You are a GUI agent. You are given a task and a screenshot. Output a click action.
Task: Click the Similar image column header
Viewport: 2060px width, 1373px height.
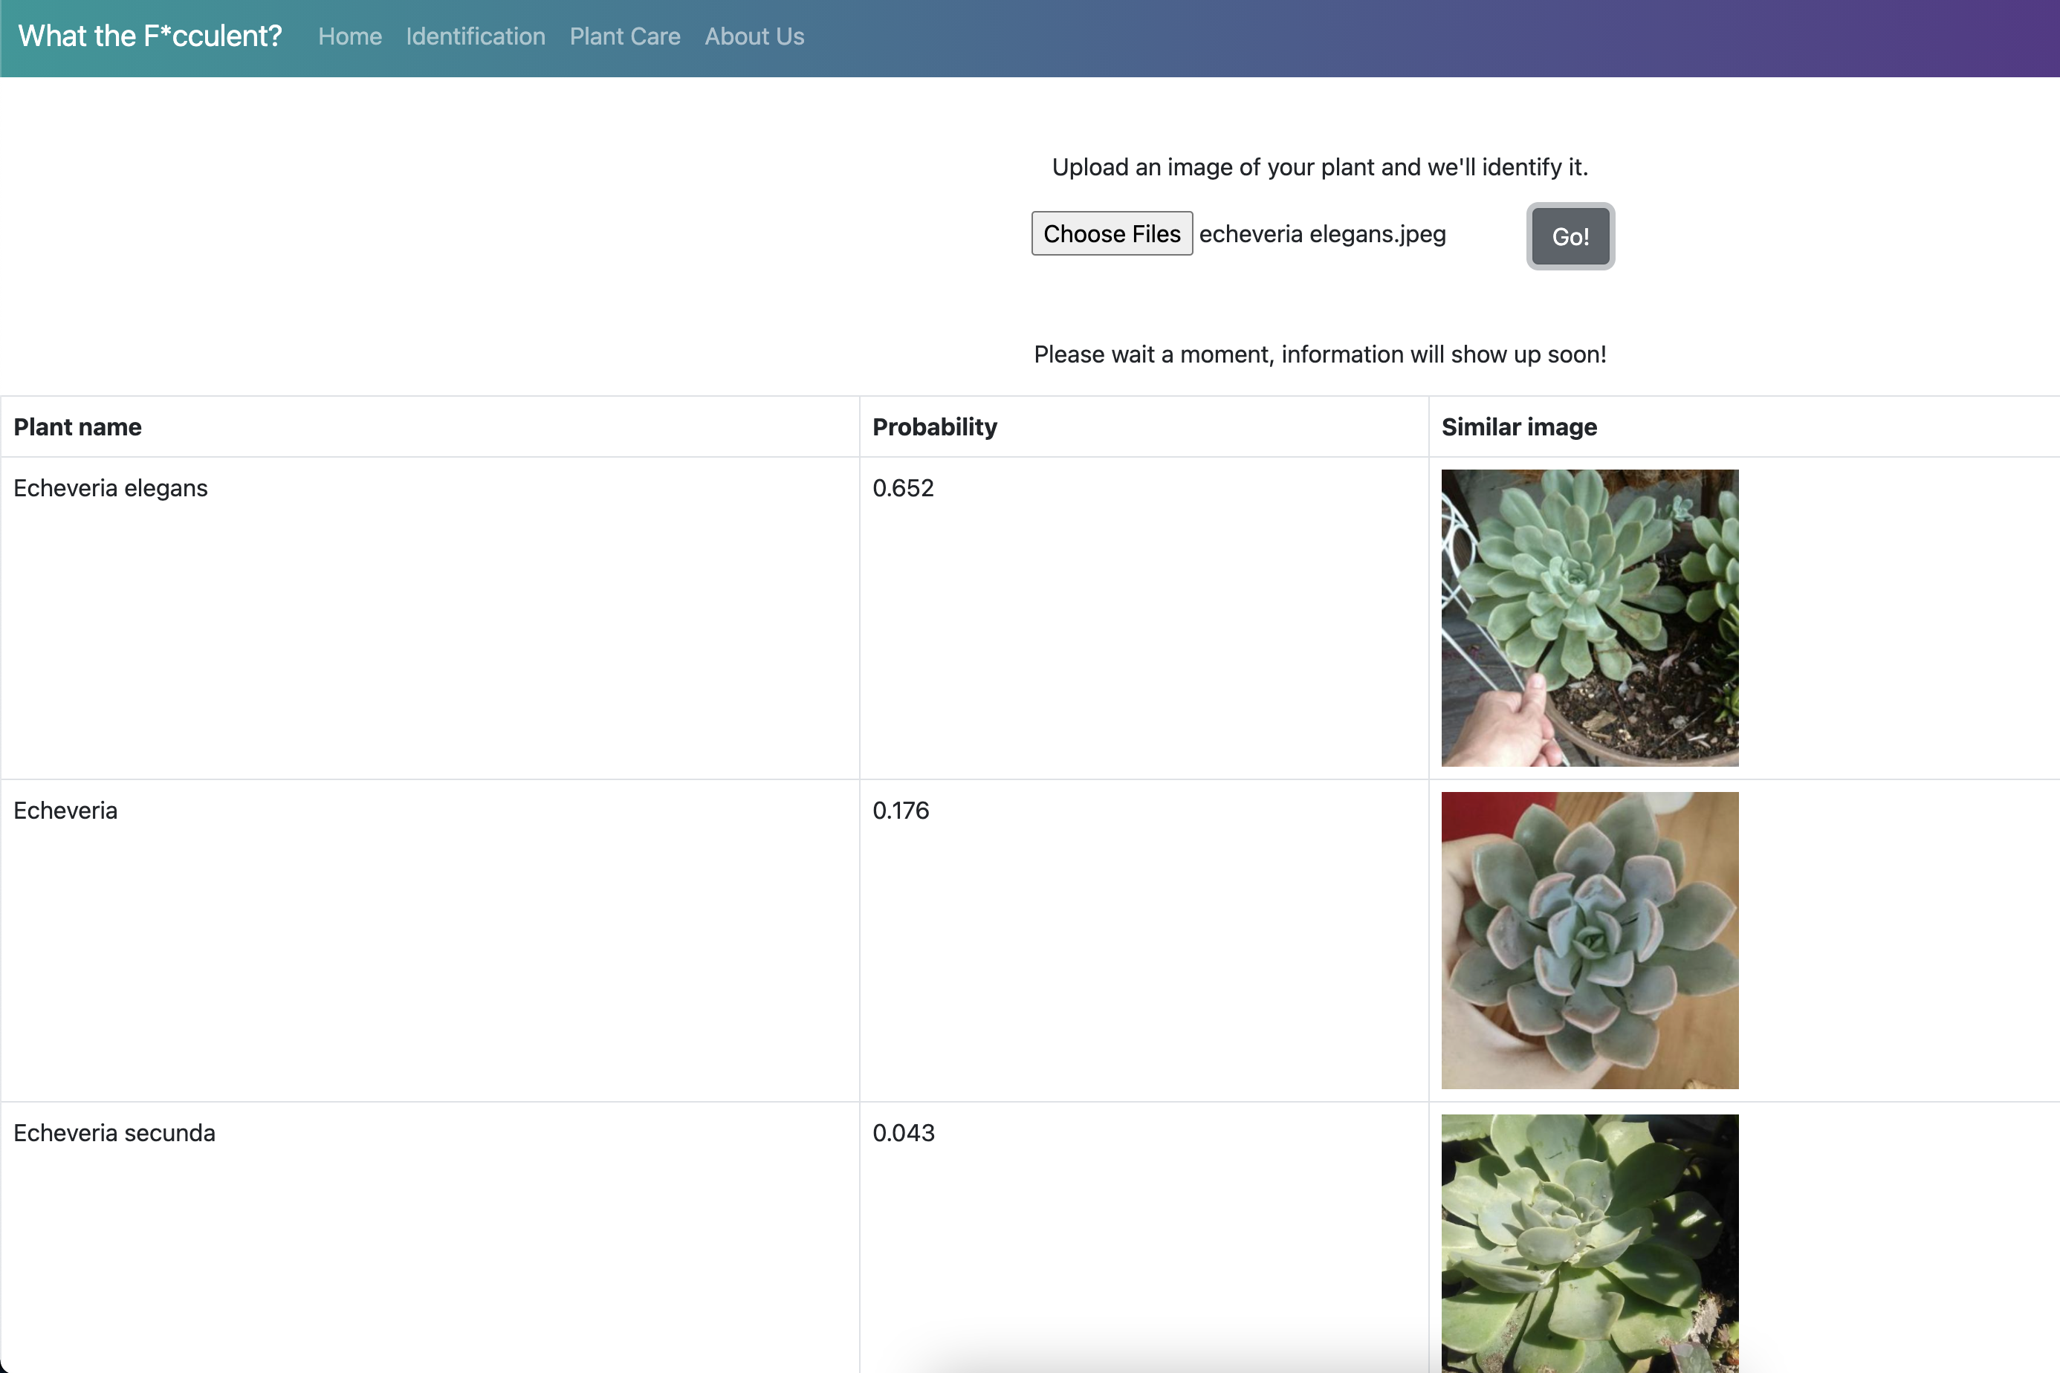[x=1519, y=427]
